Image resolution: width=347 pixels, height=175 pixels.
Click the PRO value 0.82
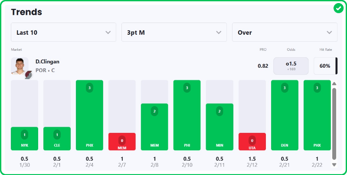click(263, 66)
